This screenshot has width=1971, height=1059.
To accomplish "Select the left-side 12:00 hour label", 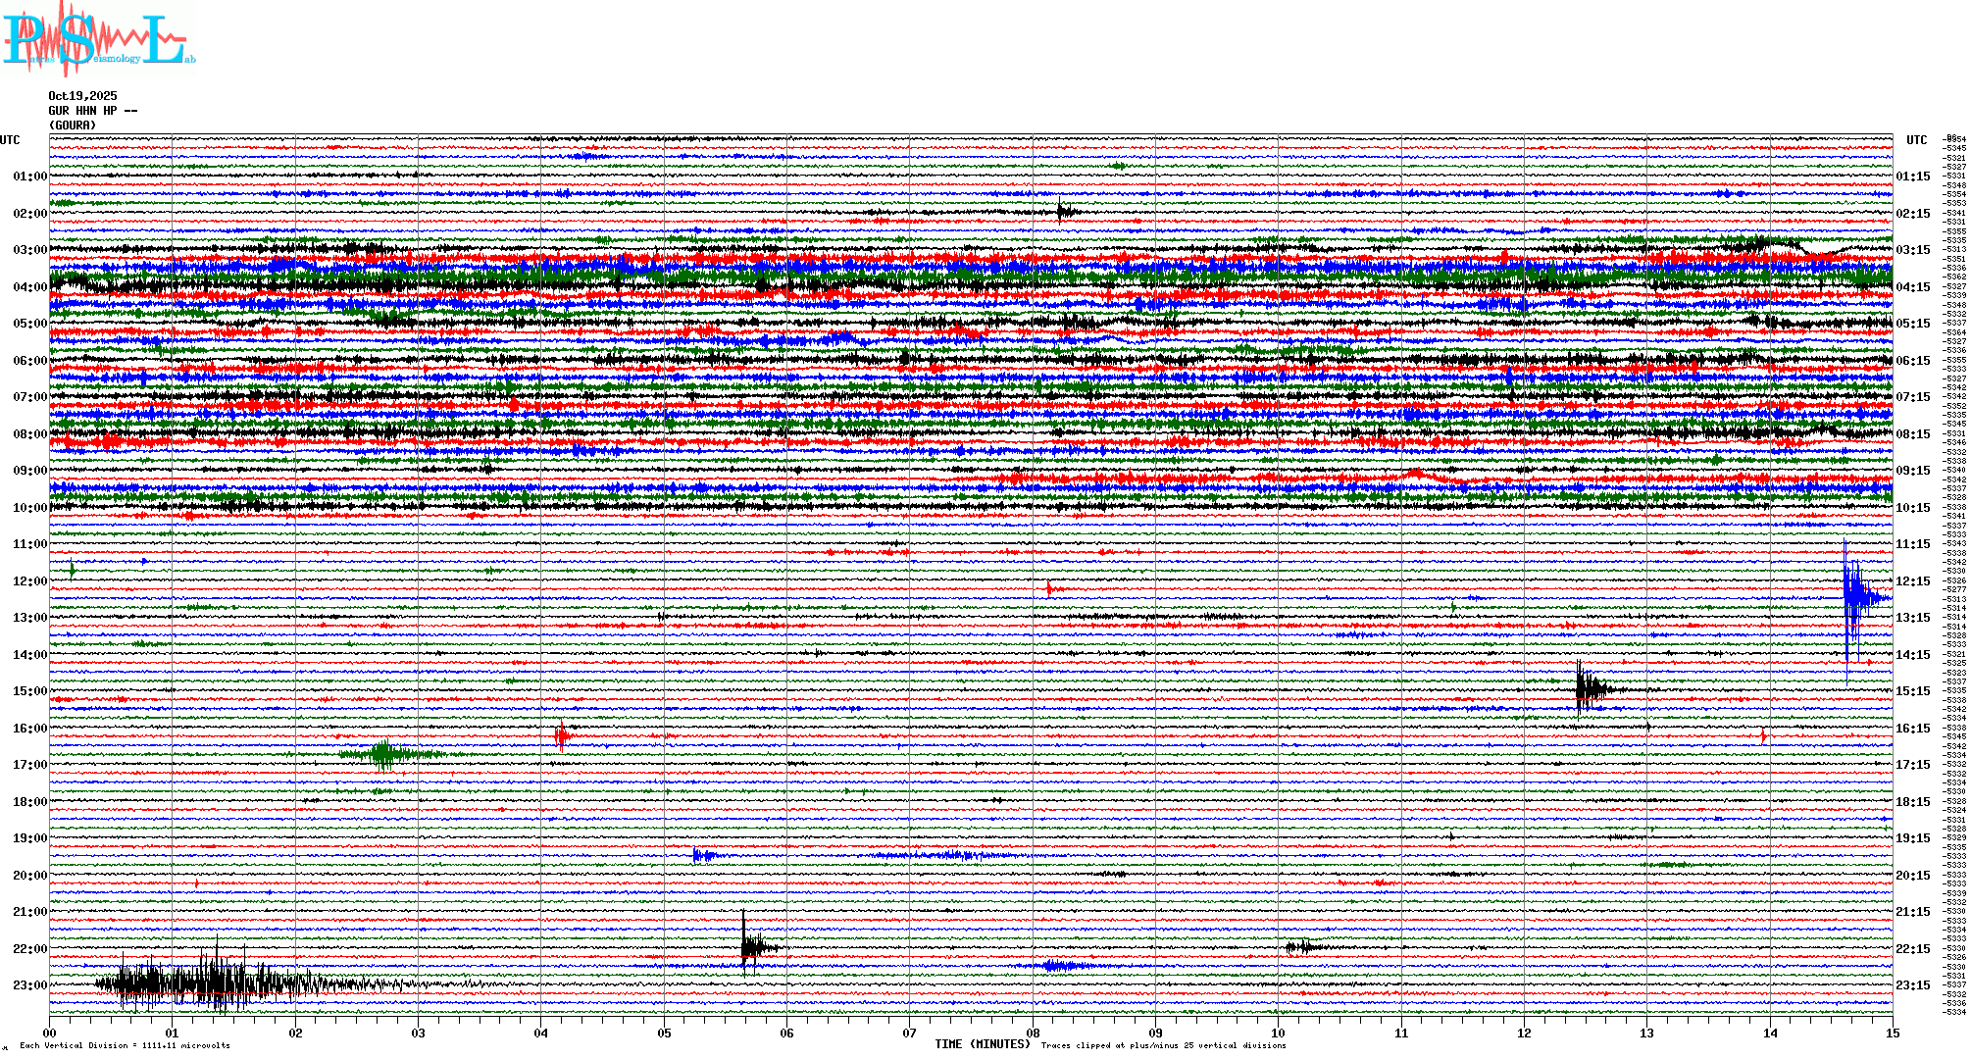I will (29, 581).
